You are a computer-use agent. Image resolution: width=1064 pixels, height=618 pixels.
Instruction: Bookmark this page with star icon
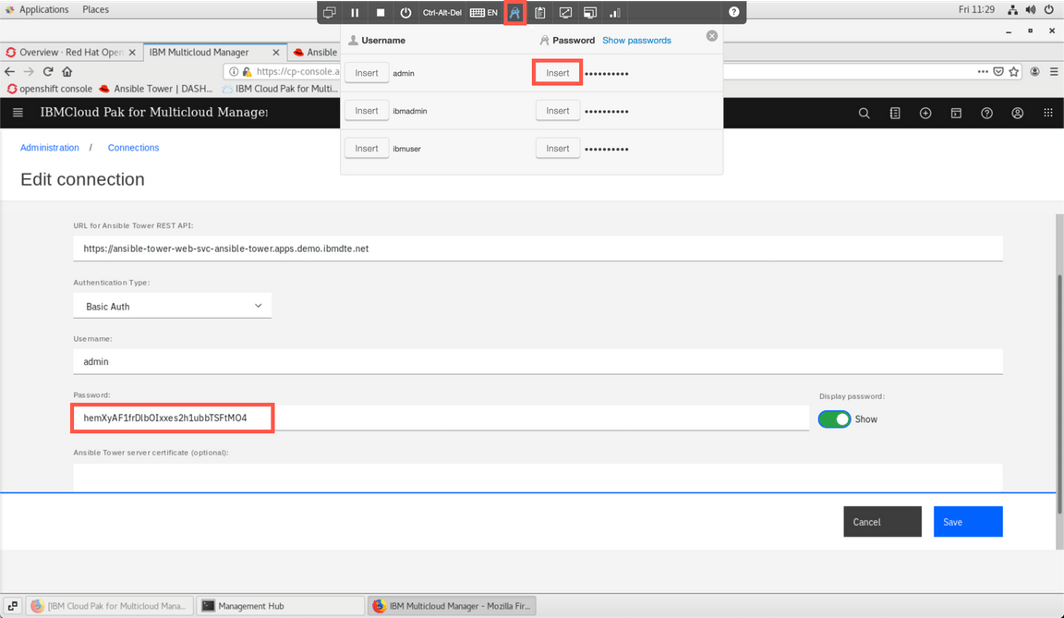(x=1014, y=71)
